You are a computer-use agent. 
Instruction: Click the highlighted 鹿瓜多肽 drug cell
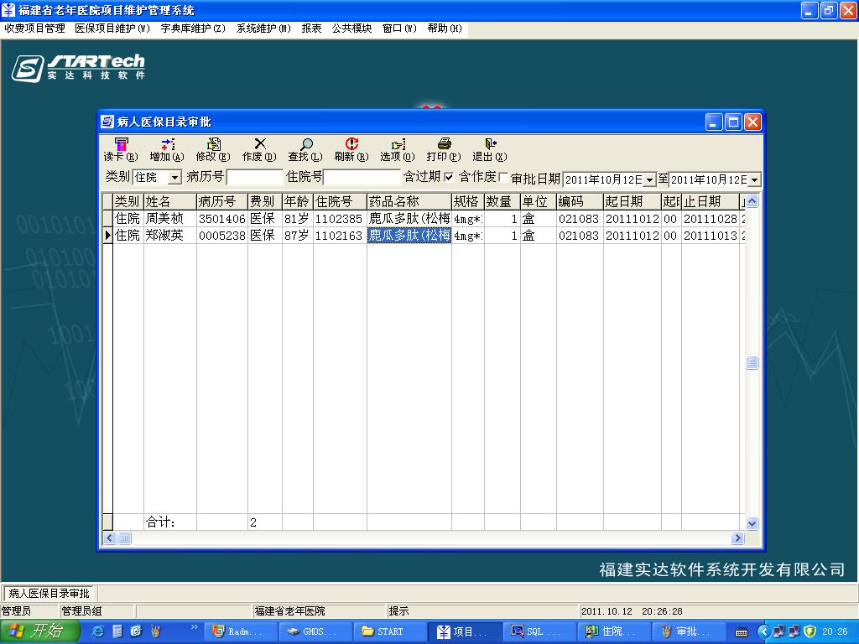pos(409,235)
